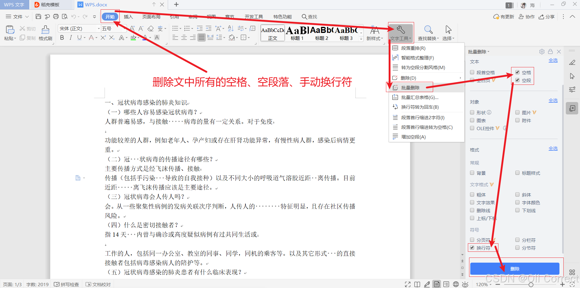Click the Web layout globe icon in status bar
The width and height of the screenshot is (580, 288).
(x=456, y=284)
